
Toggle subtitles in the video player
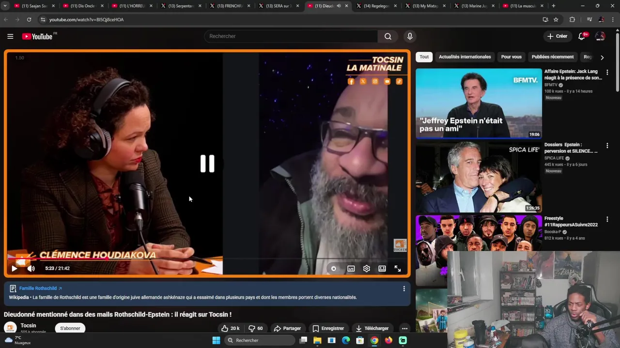pyautogui.click(x=351, y=268)
